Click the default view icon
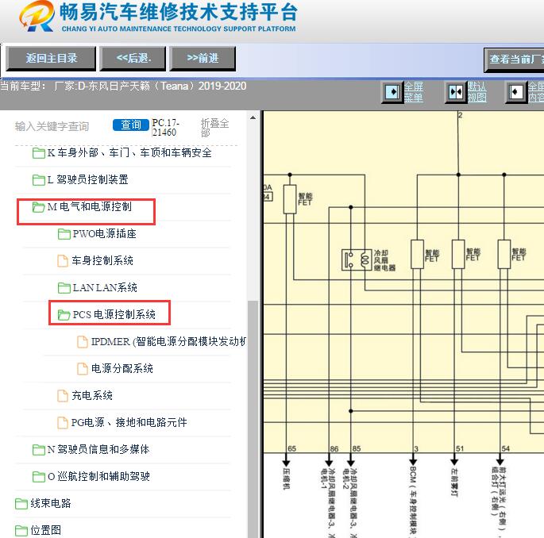 pyautogui.click(x=456, y=92)
